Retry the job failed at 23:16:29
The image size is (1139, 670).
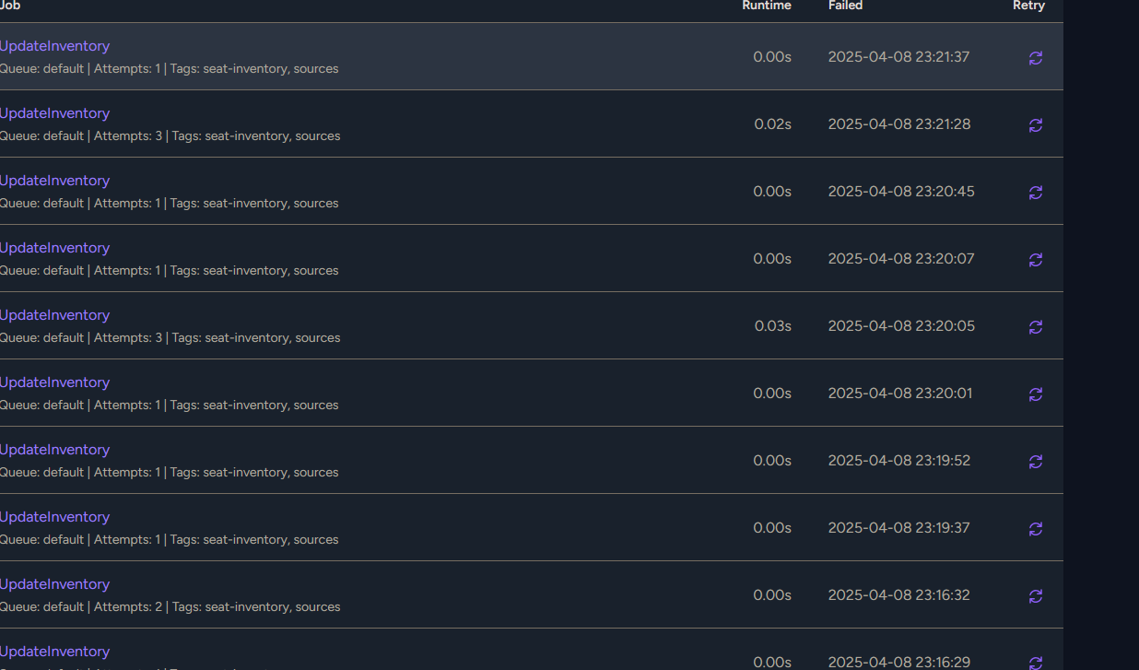(x=1036, y=663)
